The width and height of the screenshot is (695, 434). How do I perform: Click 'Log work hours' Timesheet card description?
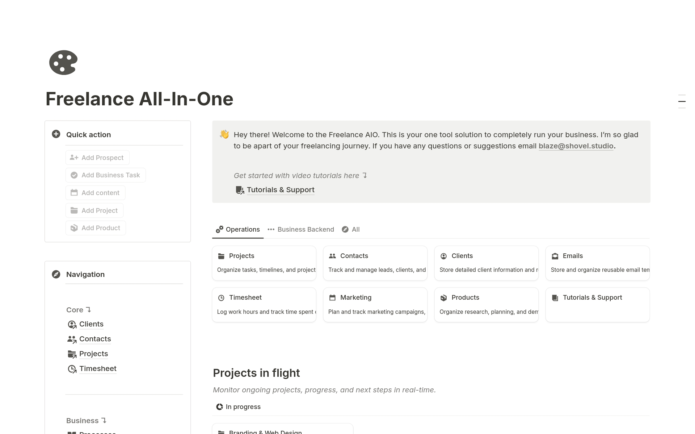tap(266, 312)
